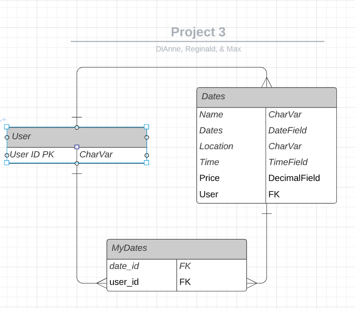
Task: Click the Time field in Dates table
Action: click(232, 162)
